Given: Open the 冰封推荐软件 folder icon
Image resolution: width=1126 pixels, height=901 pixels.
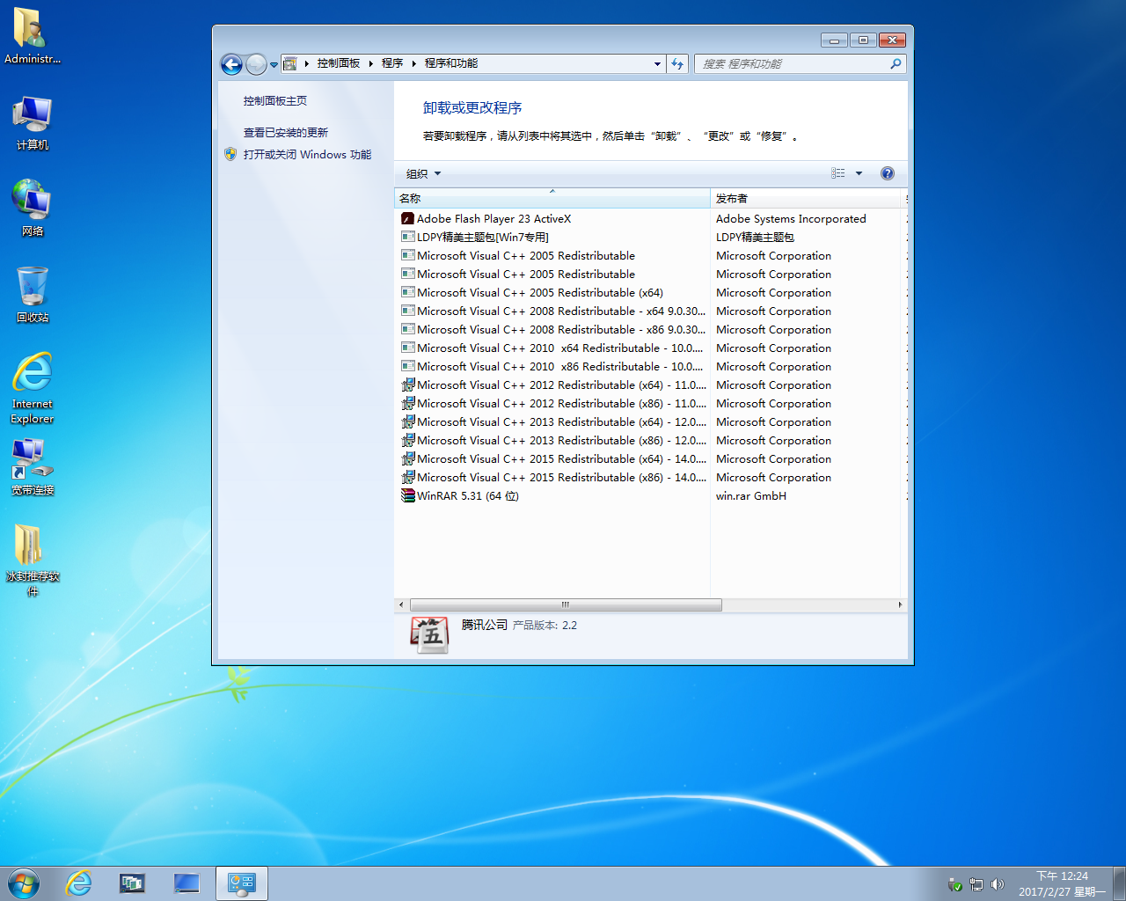Looking at the screenshot, I should coord(32,560).
